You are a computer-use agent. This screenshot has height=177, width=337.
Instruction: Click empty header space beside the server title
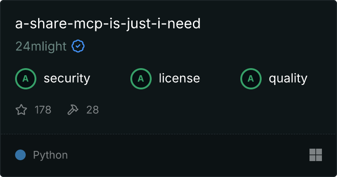click(266, 23)
